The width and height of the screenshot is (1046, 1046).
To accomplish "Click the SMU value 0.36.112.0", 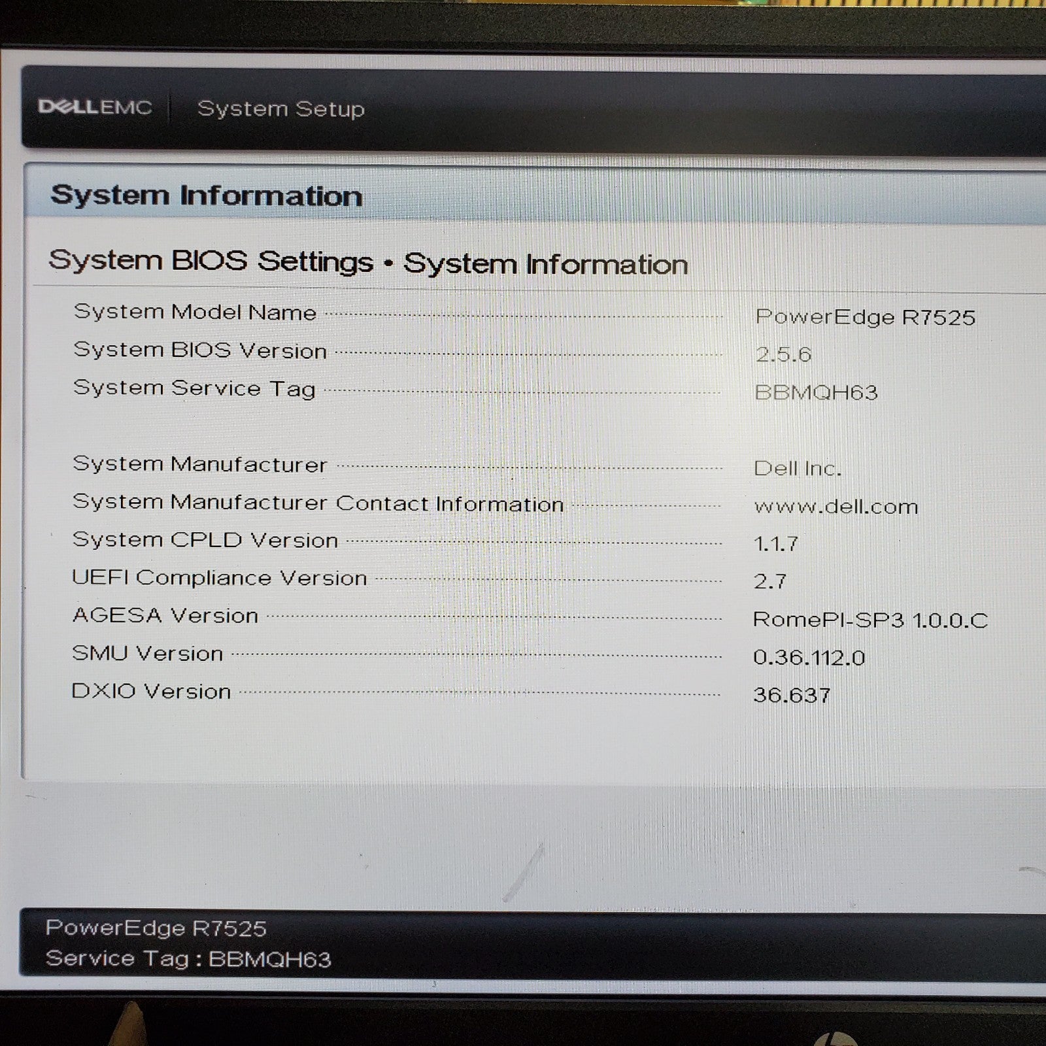I will pos(809,657).
